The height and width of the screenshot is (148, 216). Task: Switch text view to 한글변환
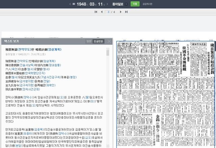click(x=98, y=41)
